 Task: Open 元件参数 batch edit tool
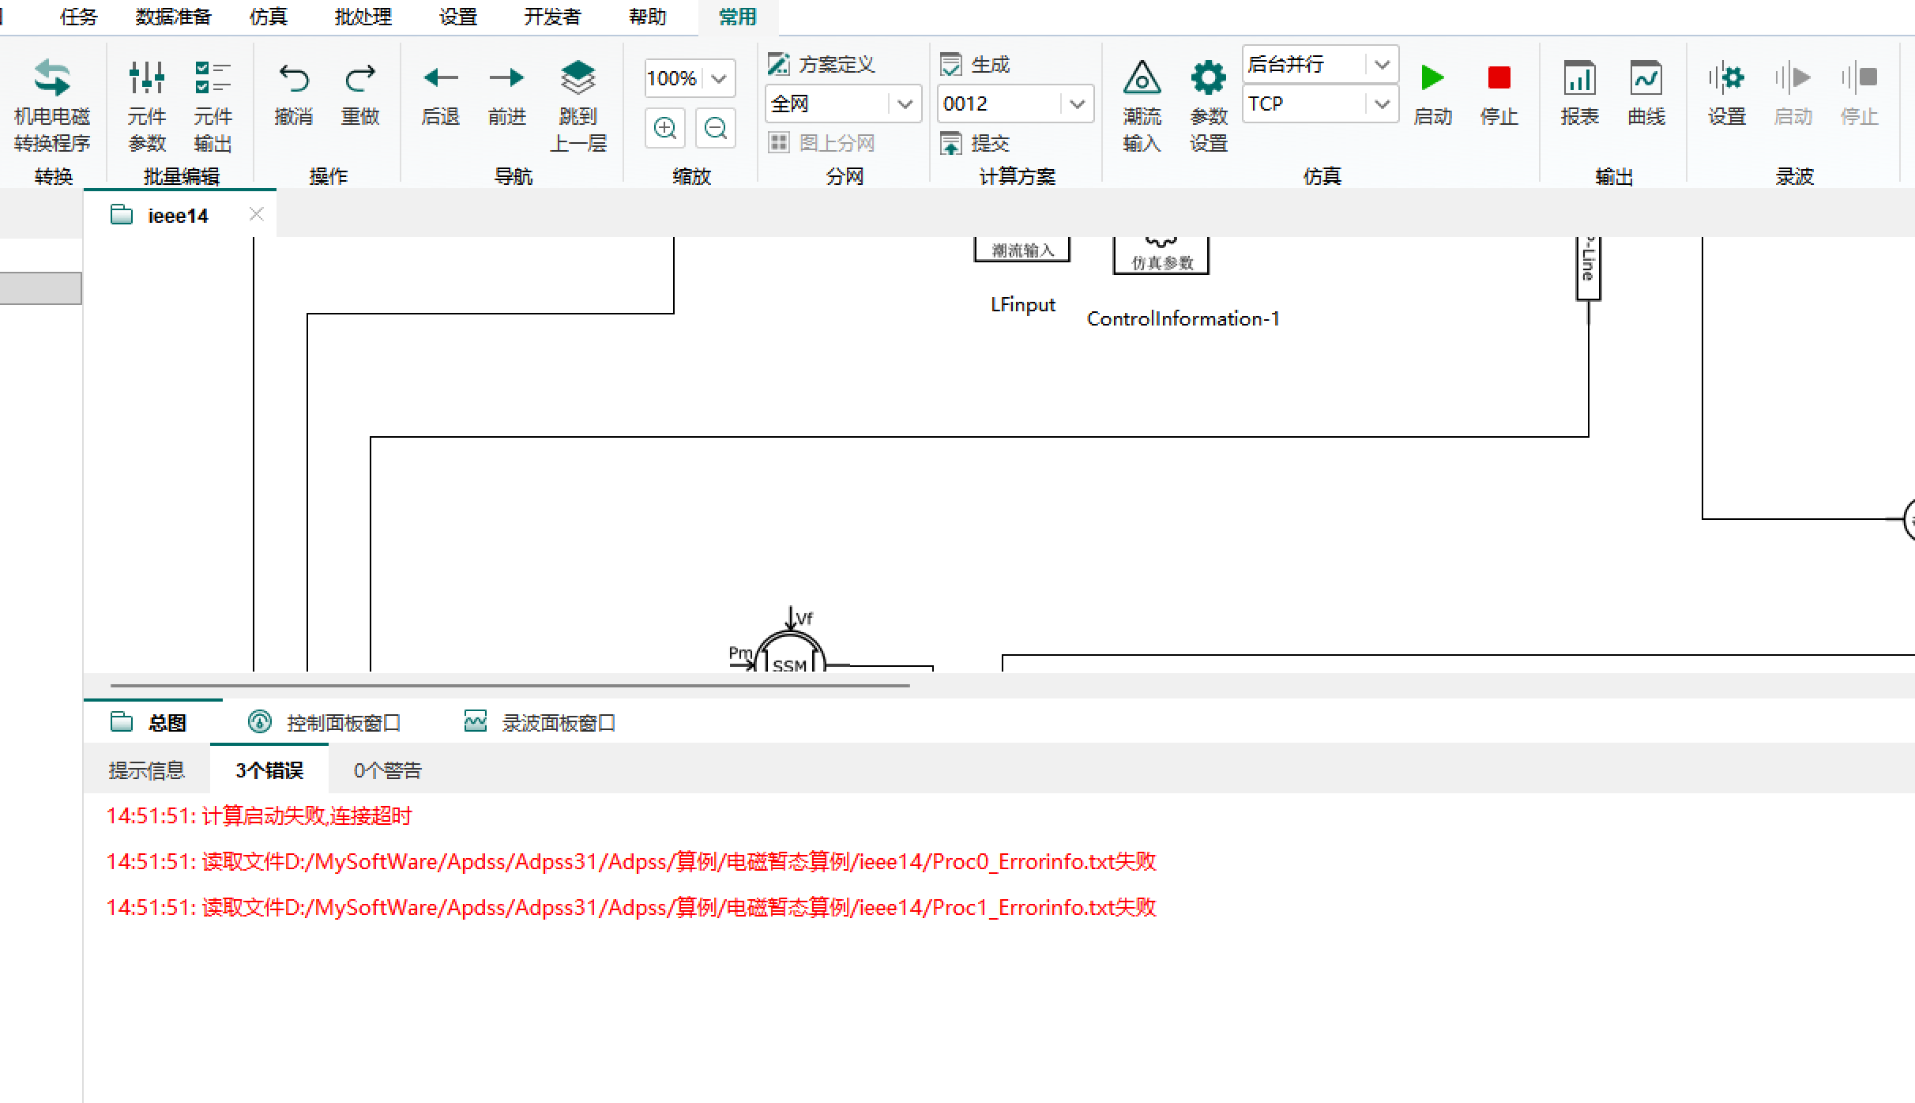tap(147, 79)
